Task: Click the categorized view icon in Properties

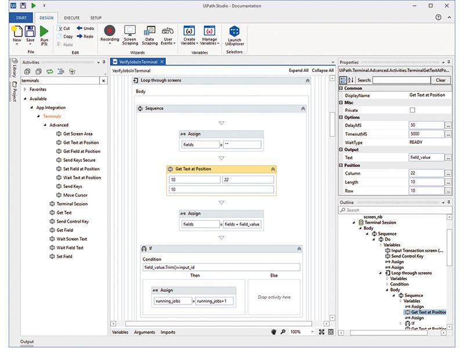Action: (343, 80)
